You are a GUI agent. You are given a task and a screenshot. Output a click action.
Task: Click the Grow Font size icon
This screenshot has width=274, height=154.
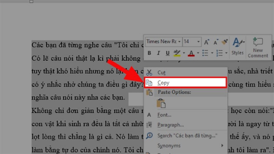coord(206,42)
